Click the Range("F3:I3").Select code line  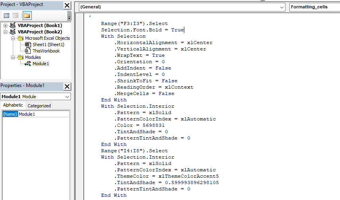coord(134,23)
